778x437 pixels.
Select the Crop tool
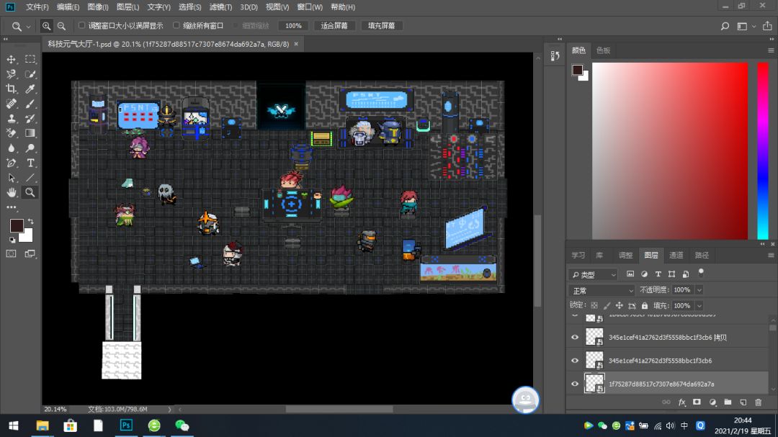11,89
